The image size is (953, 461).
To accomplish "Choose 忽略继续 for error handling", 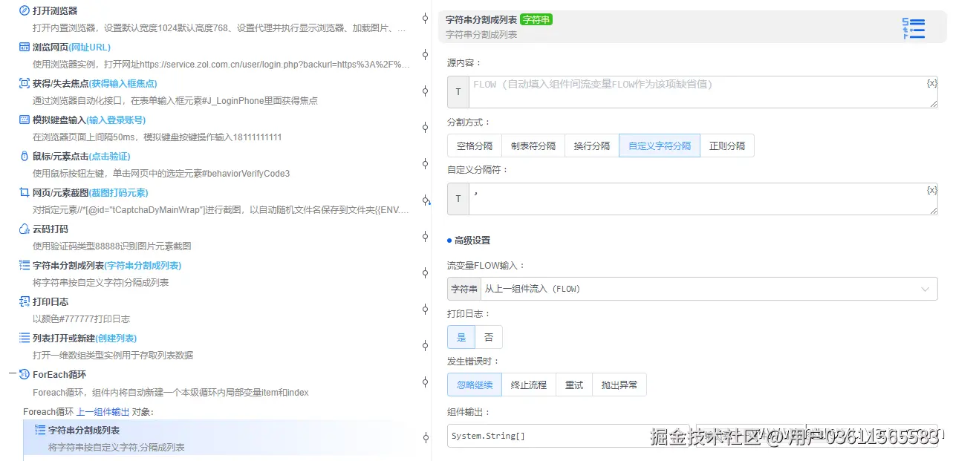I will point(475,385).
